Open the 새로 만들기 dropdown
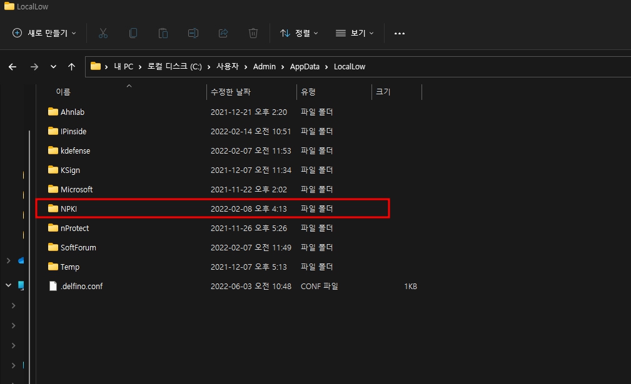The width and height of the screenshot is (631, 384). 43,33
